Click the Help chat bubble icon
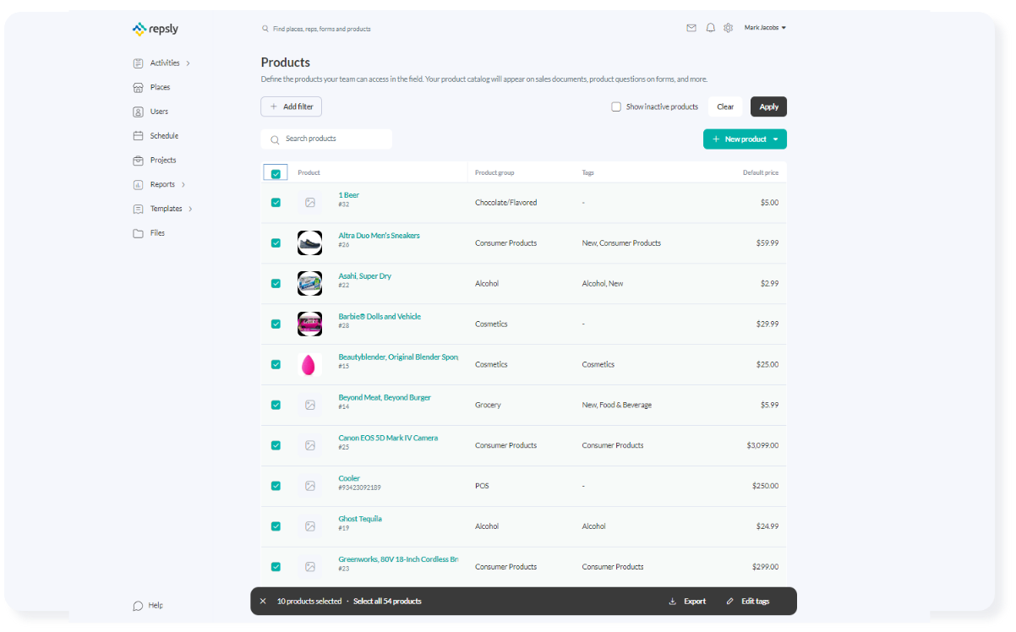The height and width of the screenshot is (632, 1016). (139, 606)
